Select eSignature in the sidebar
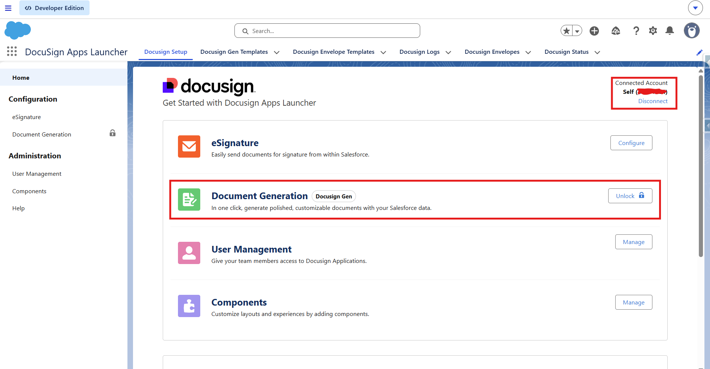This screenshot has width=710, height=369. (x=26, y=117)
